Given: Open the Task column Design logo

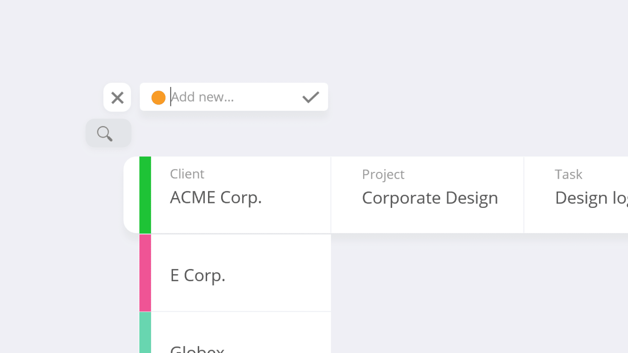Looking at the screenshot, I should [x=576, y=195].
